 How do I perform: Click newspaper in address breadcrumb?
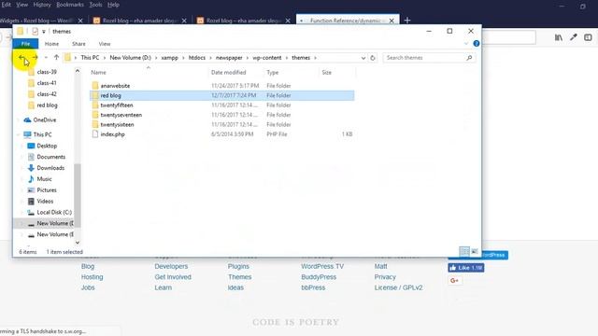(x=229, y=58)
